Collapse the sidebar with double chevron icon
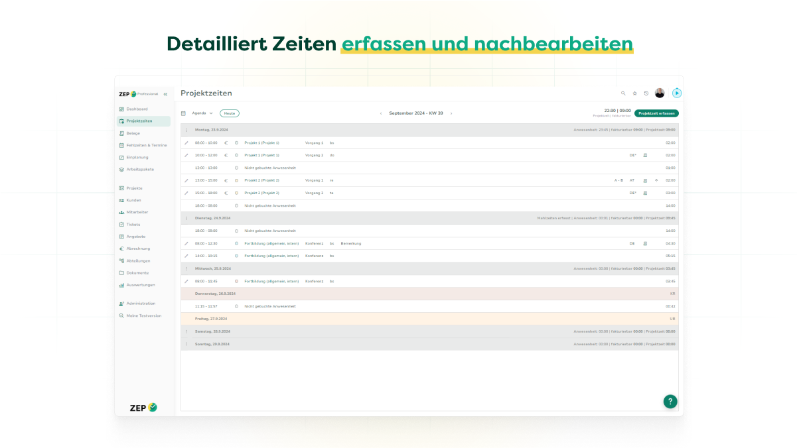This screenshot has height=448, width=797. (x=165, y=94)
